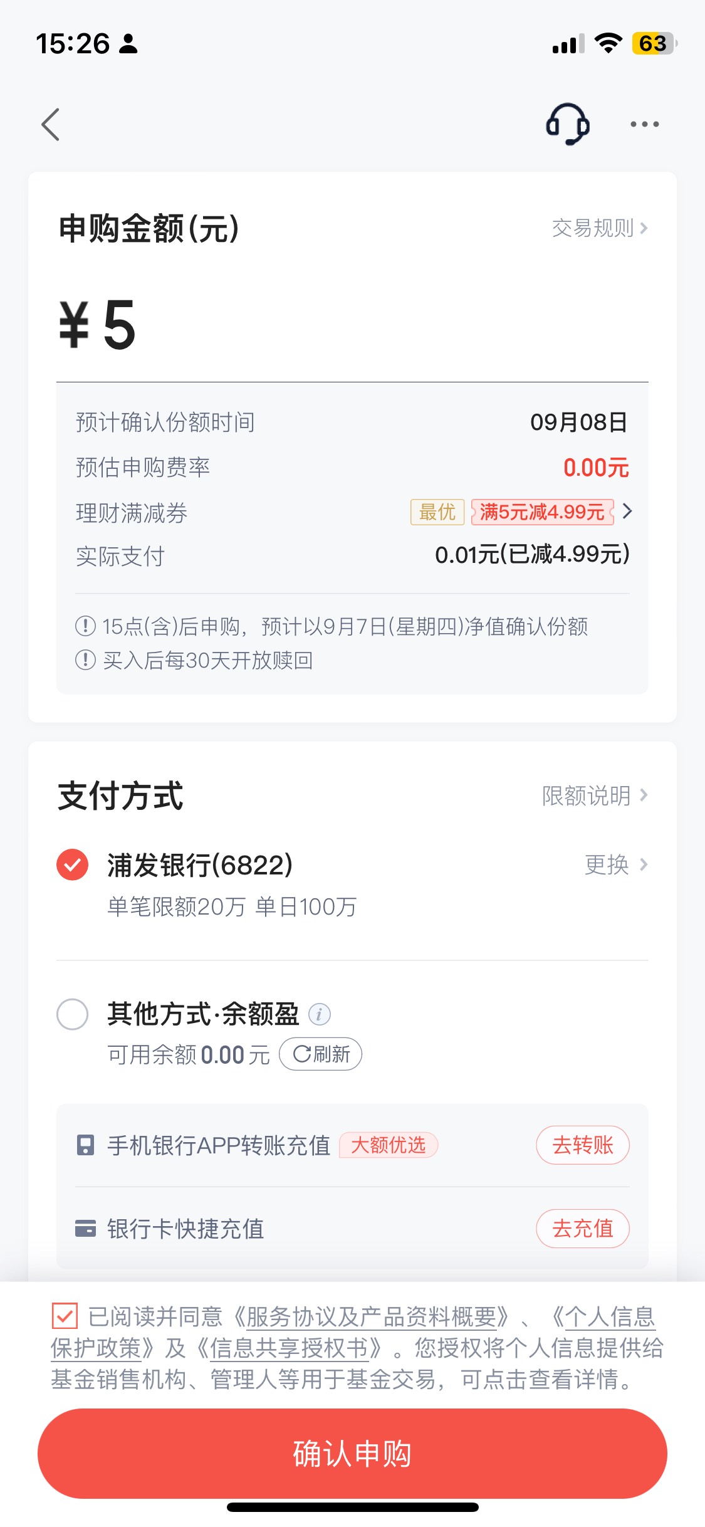This screenshot has height=1527, width=705.
Task: Open customer service headset icon
Action: coord(568,124)
